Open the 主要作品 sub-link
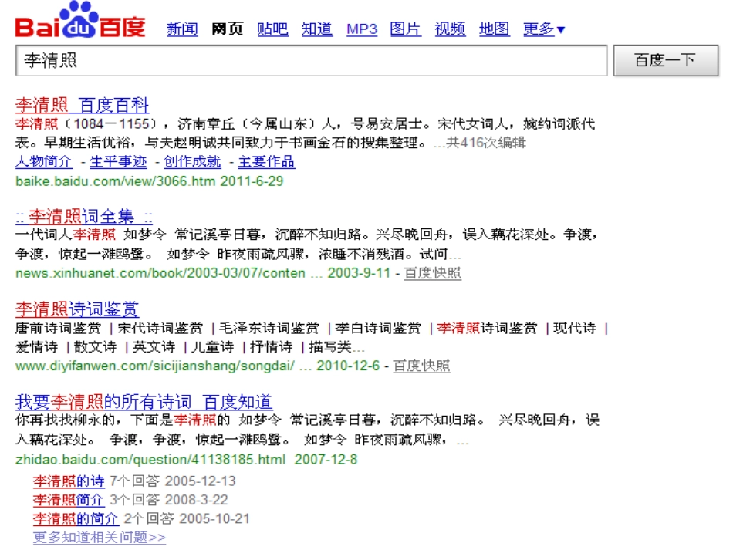The height and width of the screenshot is (550, 733). tap(266, 162)
